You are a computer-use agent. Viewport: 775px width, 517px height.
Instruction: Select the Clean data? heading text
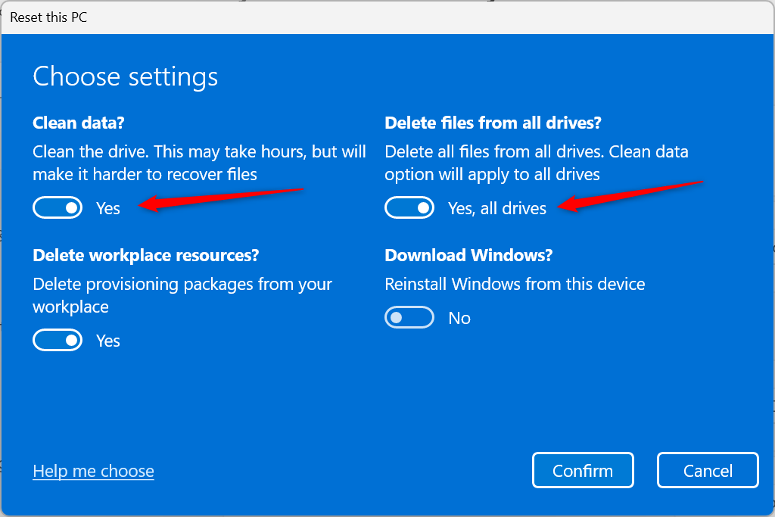[78, 123]
